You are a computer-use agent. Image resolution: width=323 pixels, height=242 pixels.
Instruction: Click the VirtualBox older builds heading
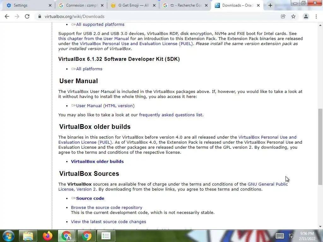tap(95, 127)
